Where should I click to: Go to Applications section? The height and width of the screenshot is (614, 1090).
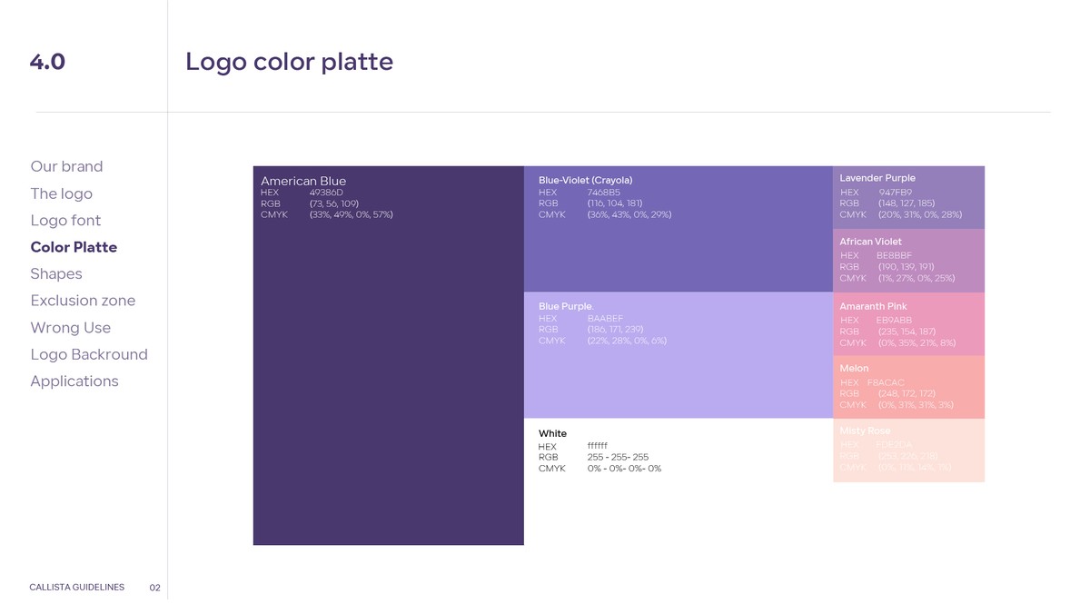click(74, 381)
